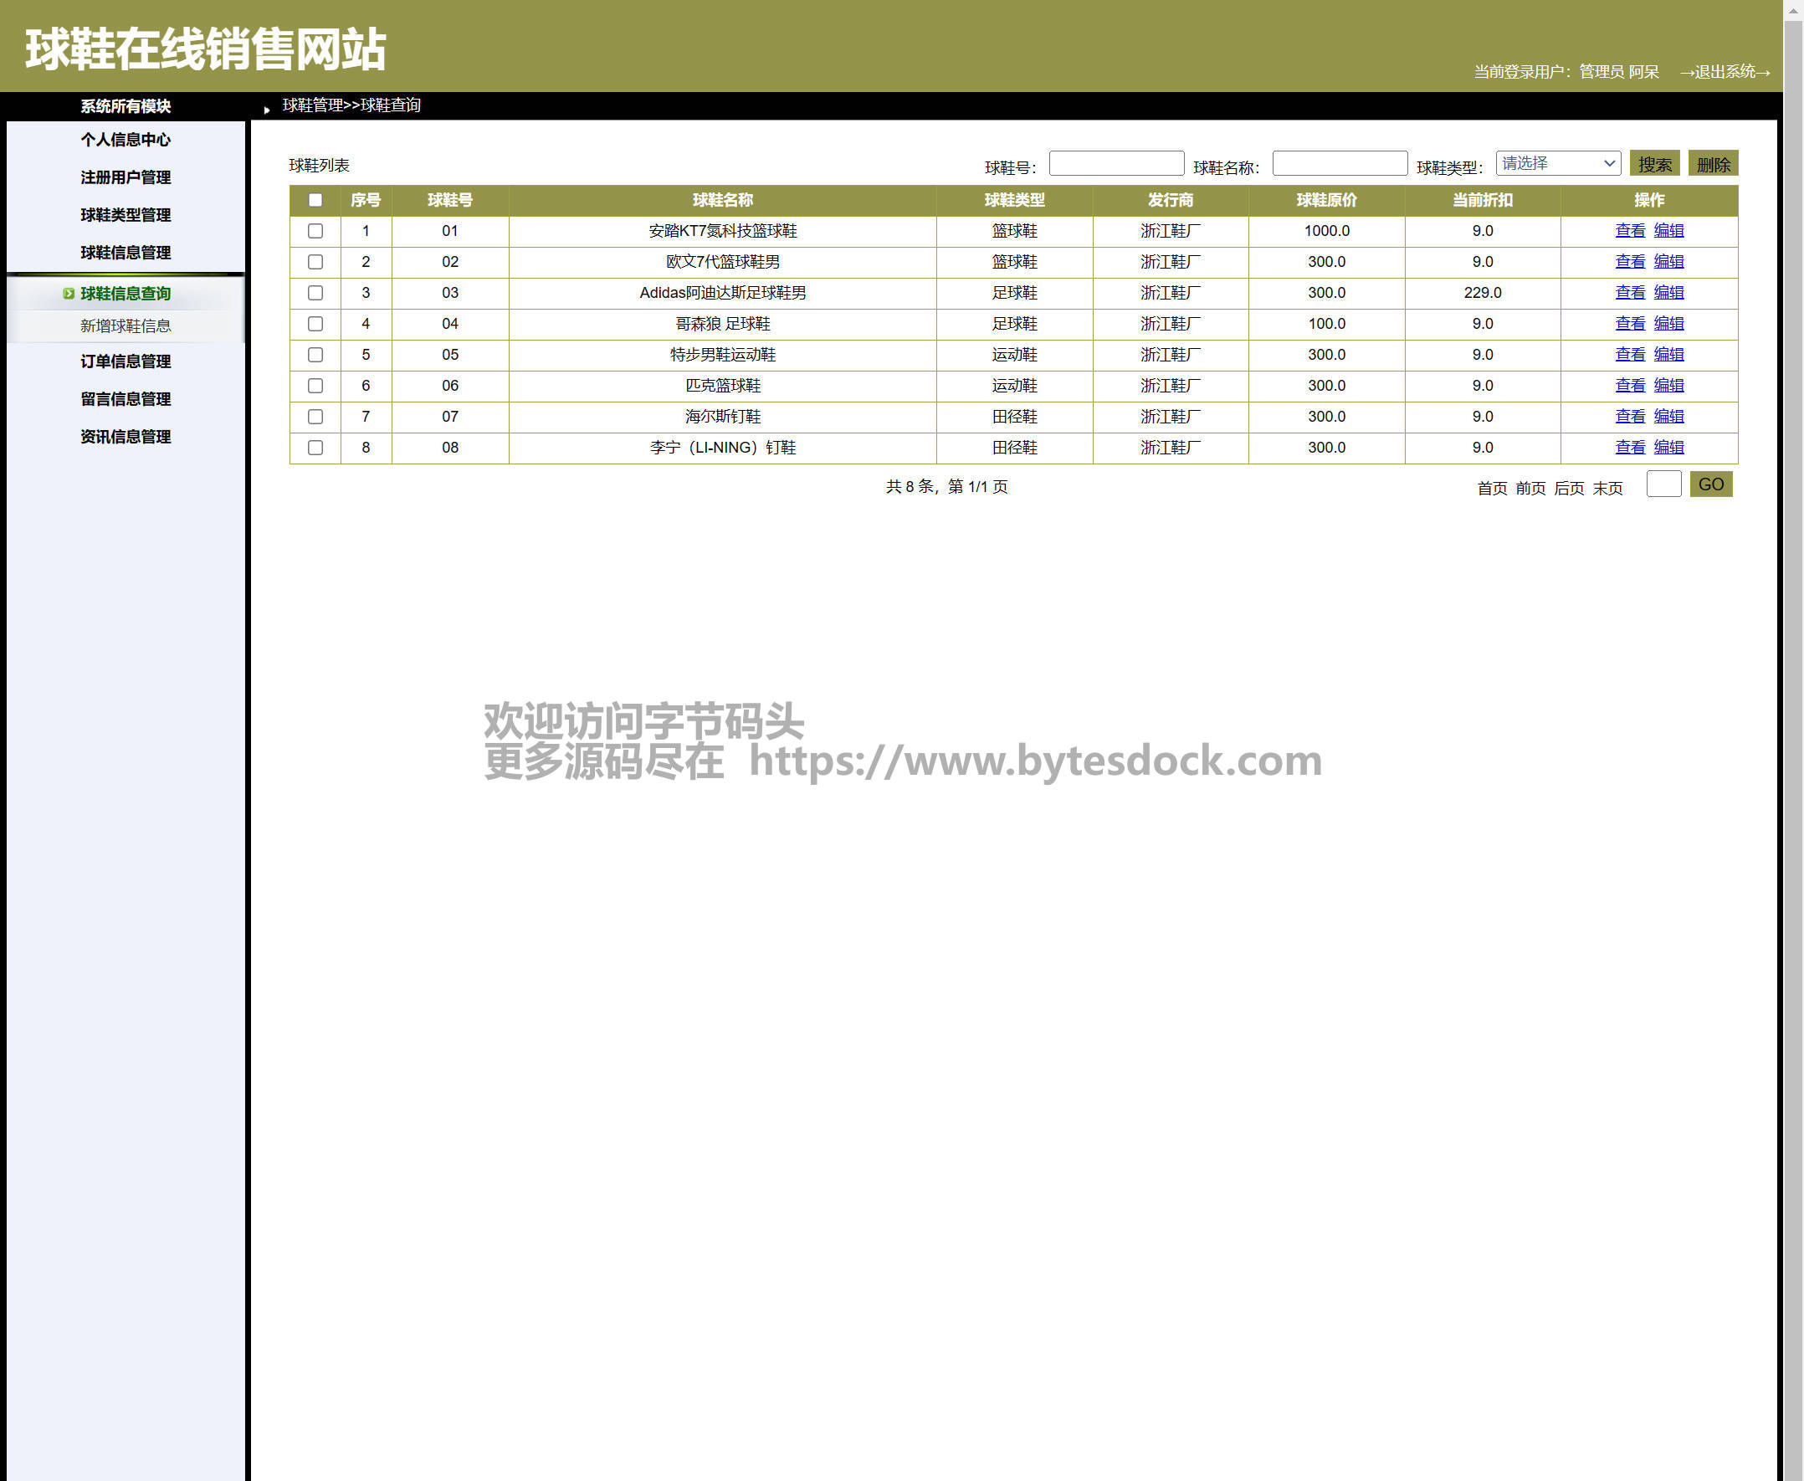The height and width of the screenshot is (1481, 1804).
Task: Open 新增球鞋信息 menu item
Action: coord(126,325)
